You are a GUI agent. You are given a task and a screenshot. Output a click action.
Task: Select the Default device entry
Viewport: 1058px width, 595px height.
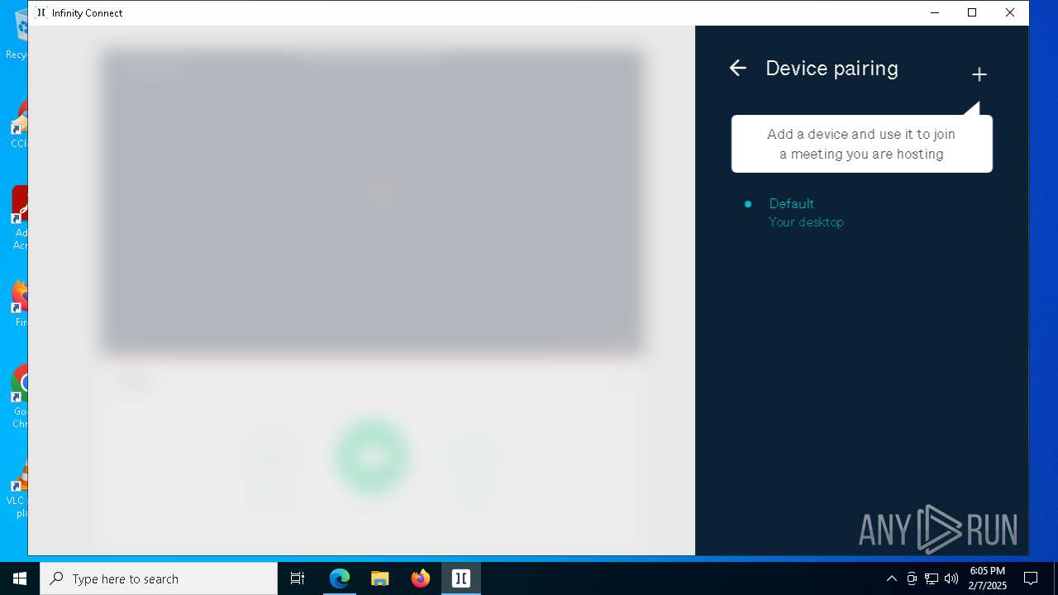tap(861, 212)
